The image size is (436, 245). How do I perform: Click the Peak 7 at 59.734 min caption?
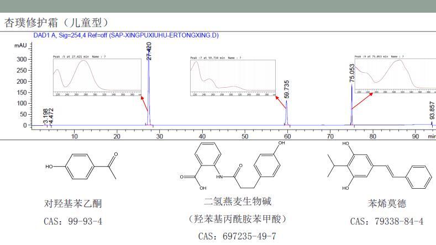216,58
